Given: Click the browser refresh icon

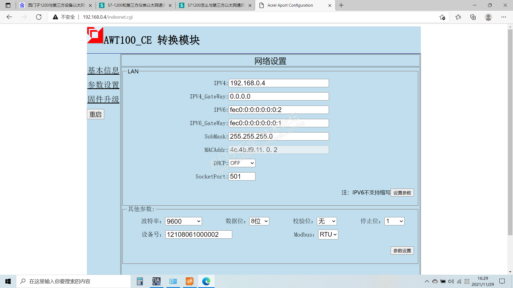Looking at the screenshot, I should tap(39, 17).
